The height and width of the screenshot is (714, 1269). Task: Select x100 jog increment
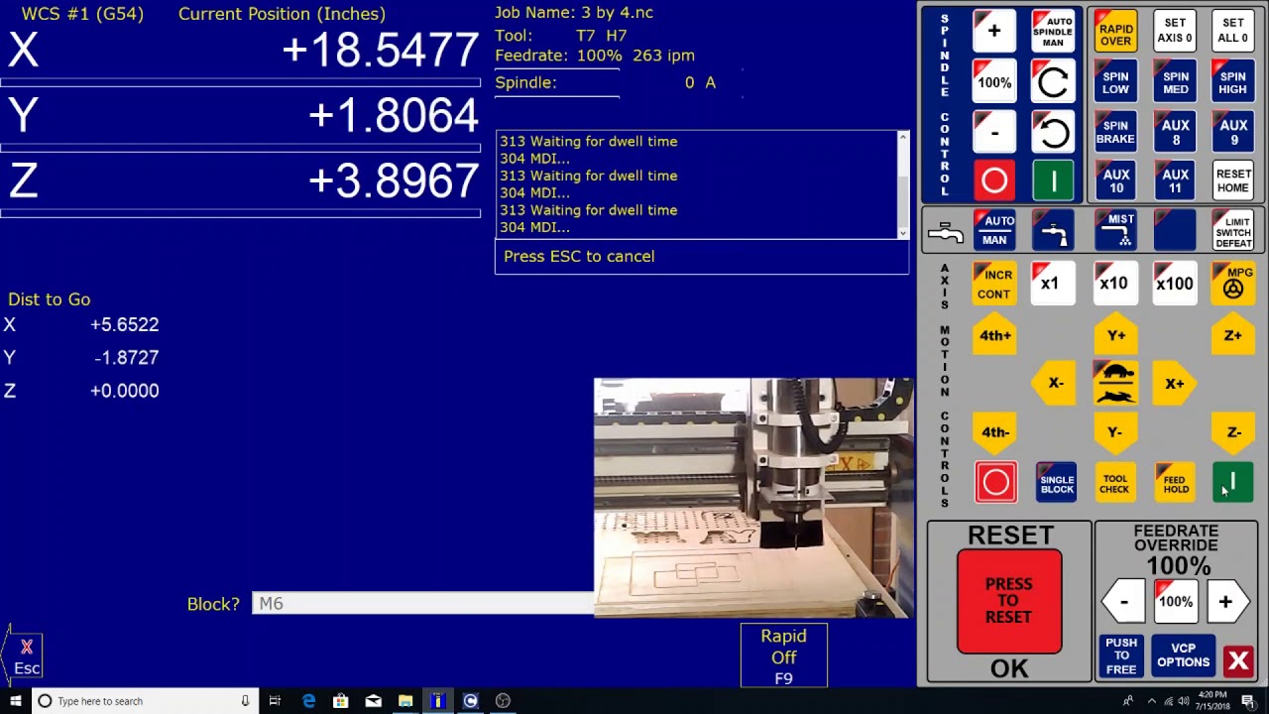[x=1175, y=284]
